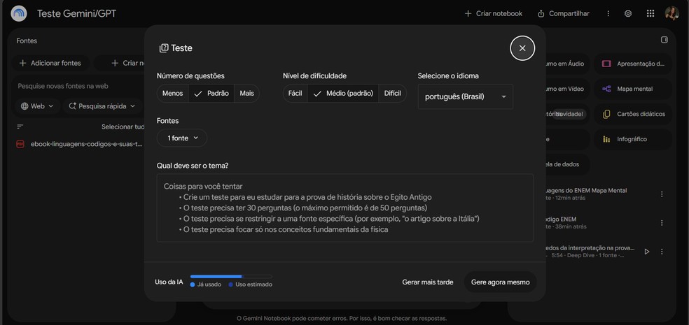Select Menos number of questions
The width and height of the screenshot is (689, 325).
172,94
